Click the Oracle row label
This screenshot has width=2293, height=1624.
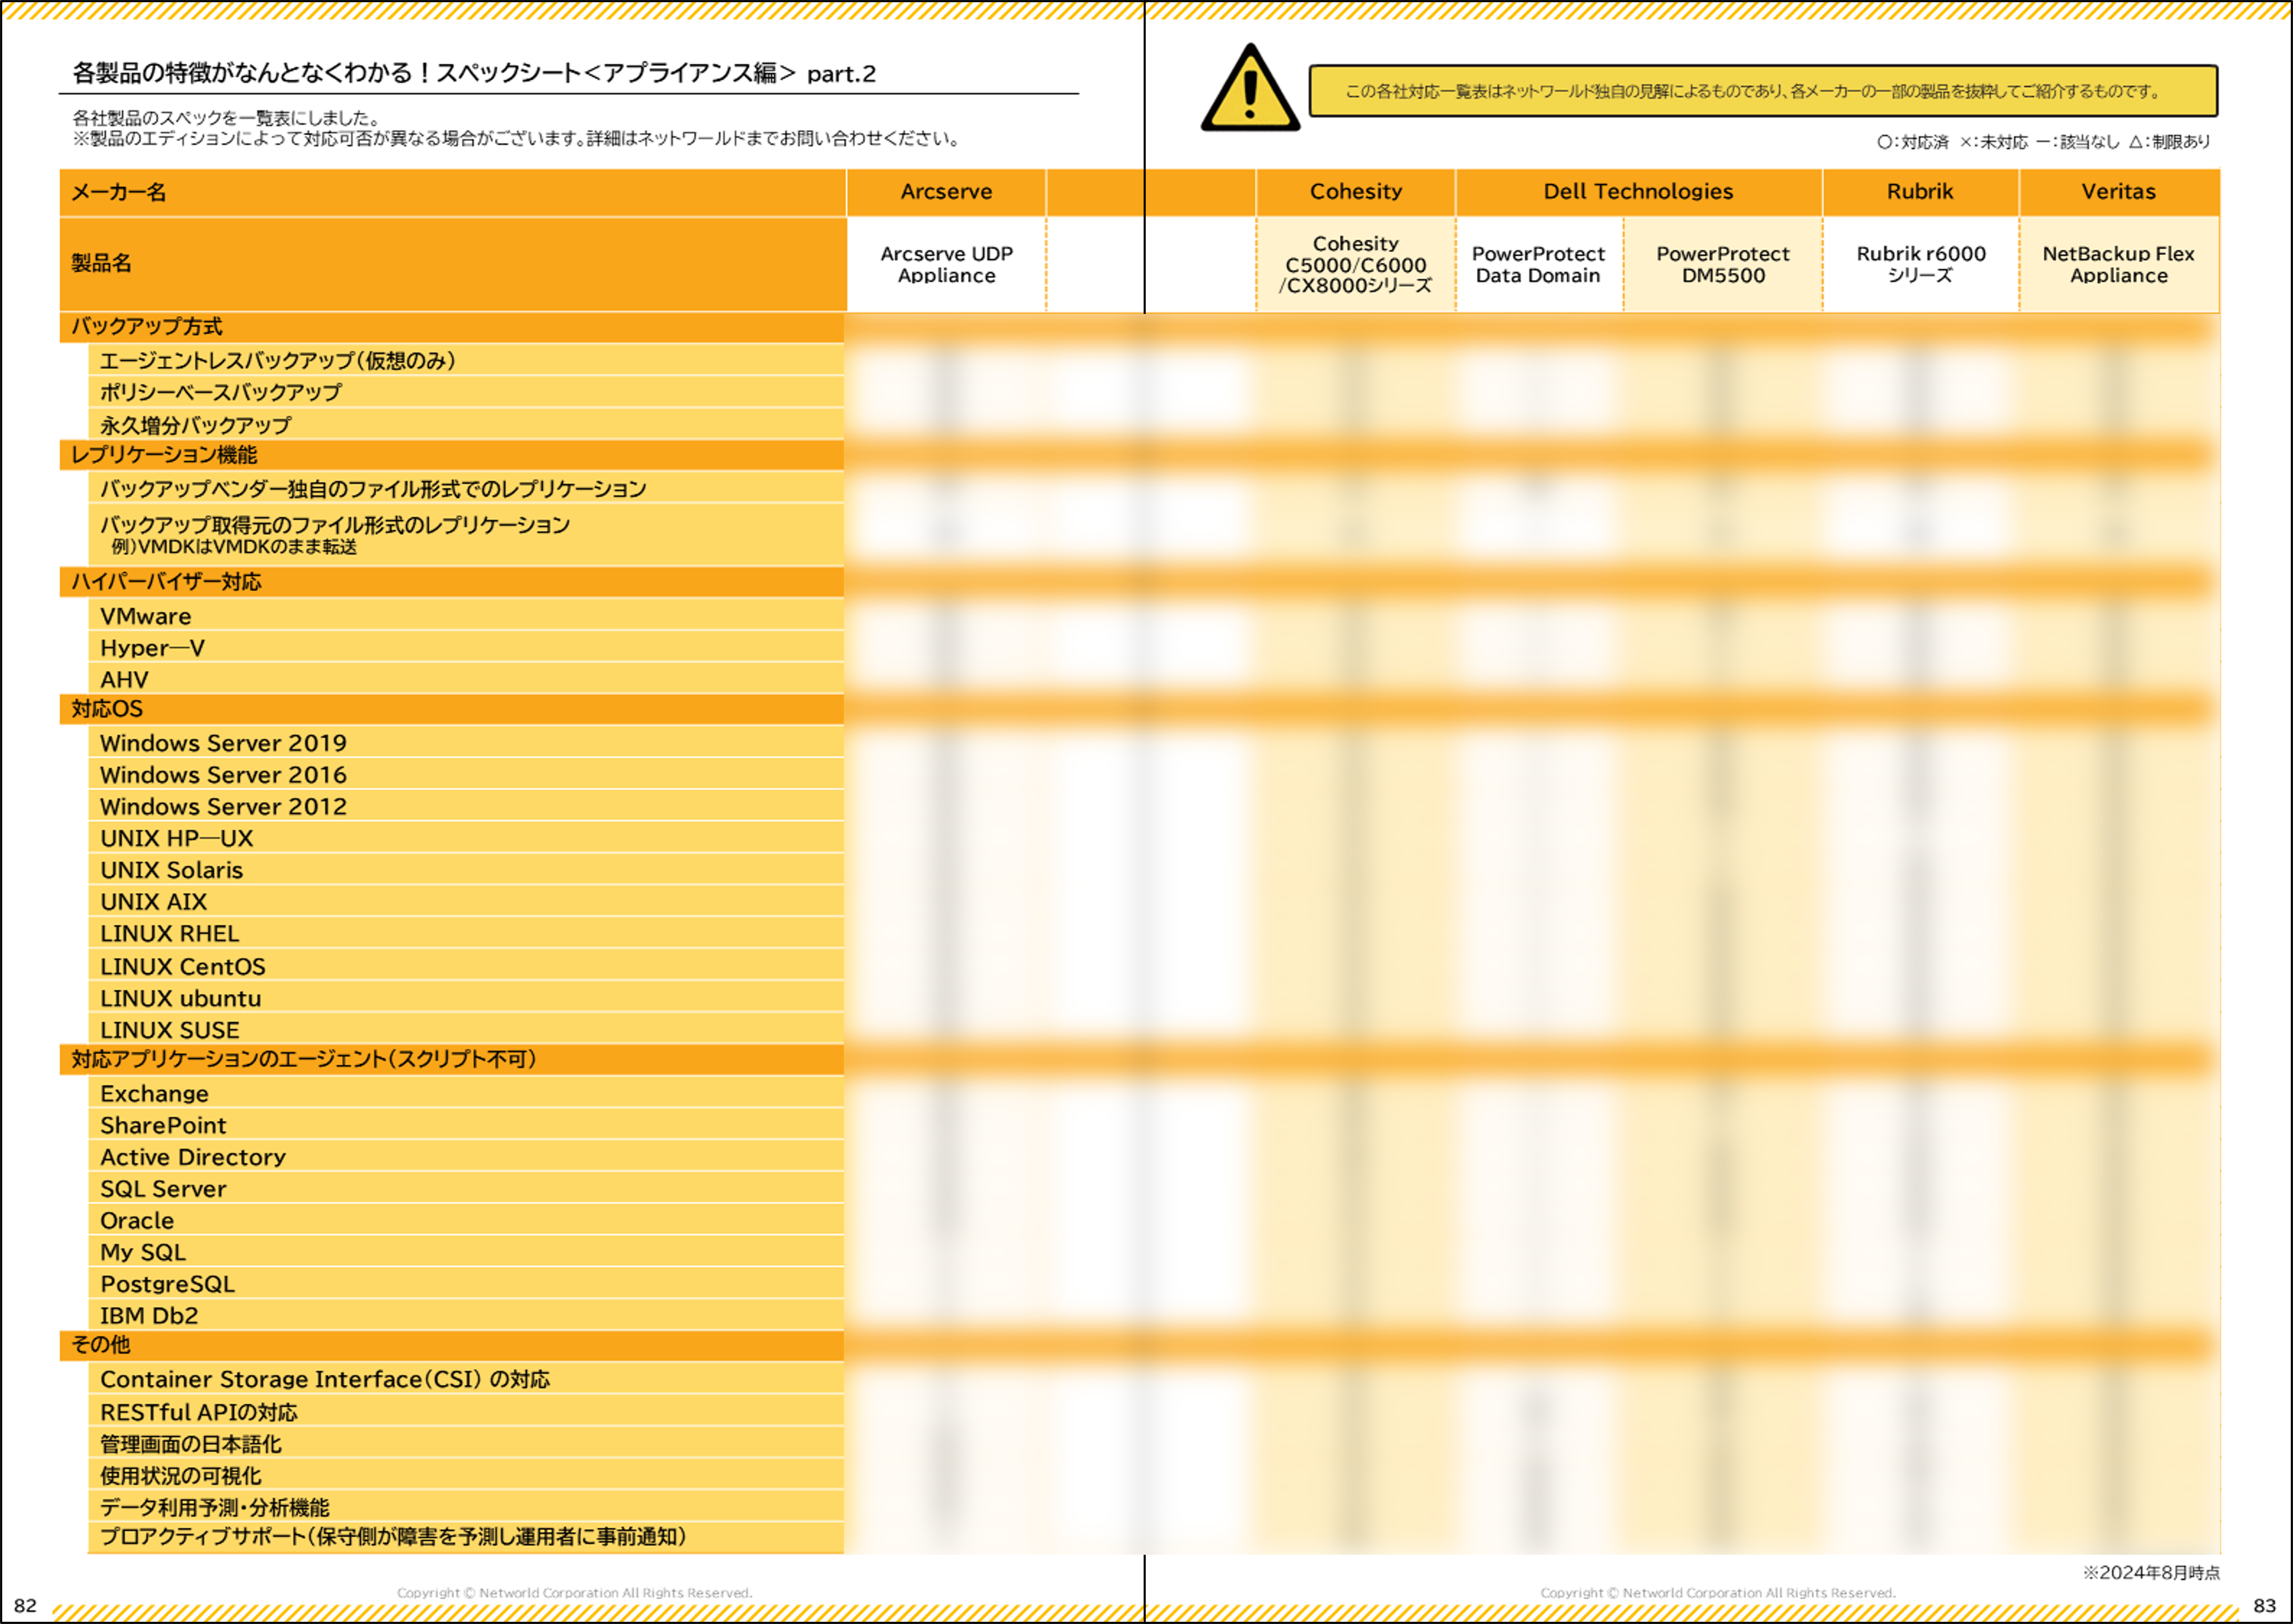137,1221
